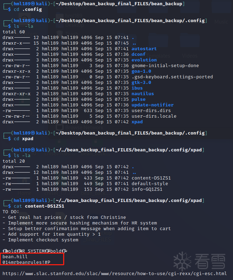
Task: Select the ibus directory entry
Action: coord(137,88)
